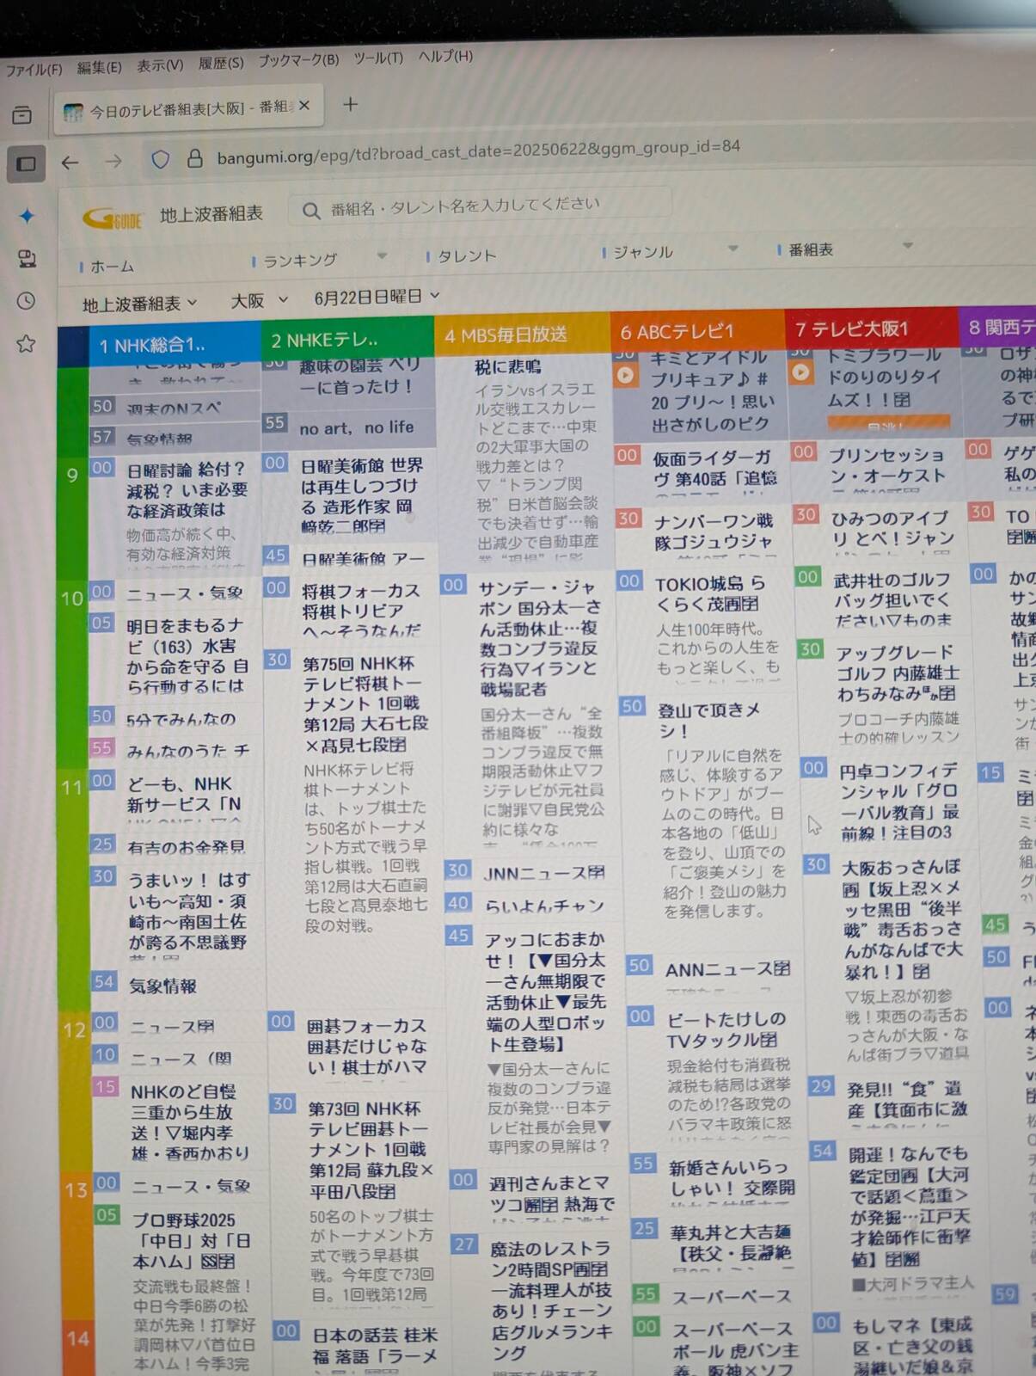Open the 地上波番組表 broadcast type dropdown
The image size is (1036, 1376).
(x=139, y=304)
